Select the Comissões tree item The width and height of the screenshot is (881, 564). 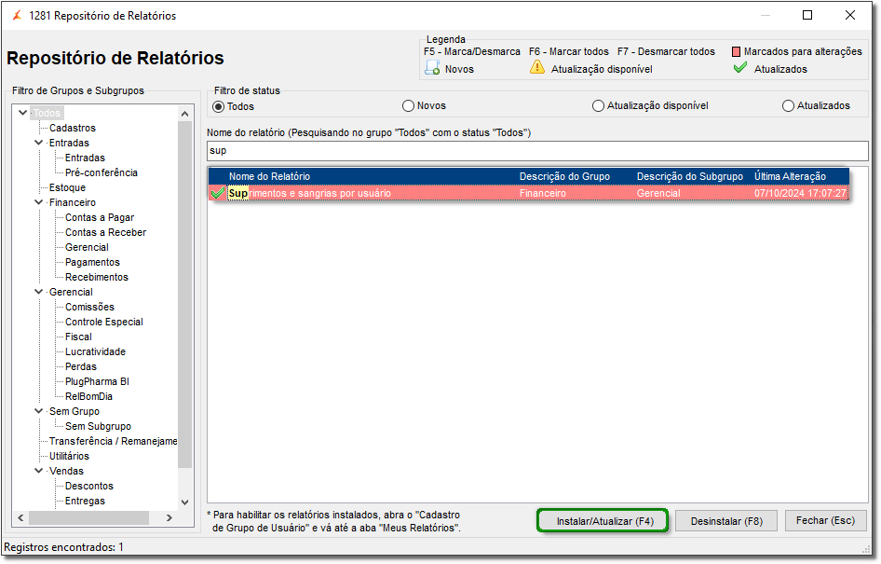(x=89, y=307)
